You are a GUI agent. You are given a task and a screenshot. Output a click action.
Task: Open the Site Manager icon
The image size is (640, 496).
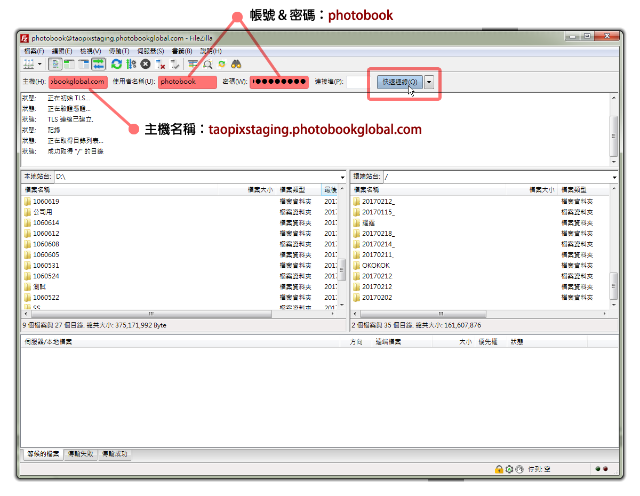tap(28, 65)
